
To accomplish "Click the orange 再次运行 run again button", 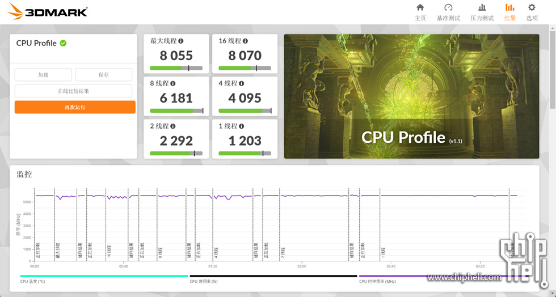I will [75, 107].
